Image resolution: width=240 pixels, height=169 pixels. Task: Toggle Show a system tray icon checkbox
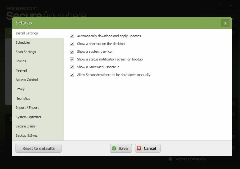coord(72,51)
